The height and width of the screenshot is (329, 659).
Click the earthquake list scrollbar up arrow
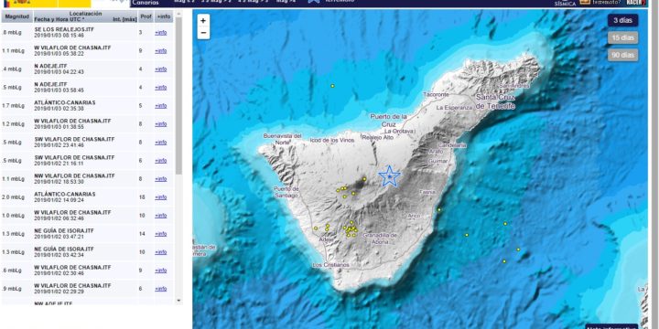[x=178, y=14]
